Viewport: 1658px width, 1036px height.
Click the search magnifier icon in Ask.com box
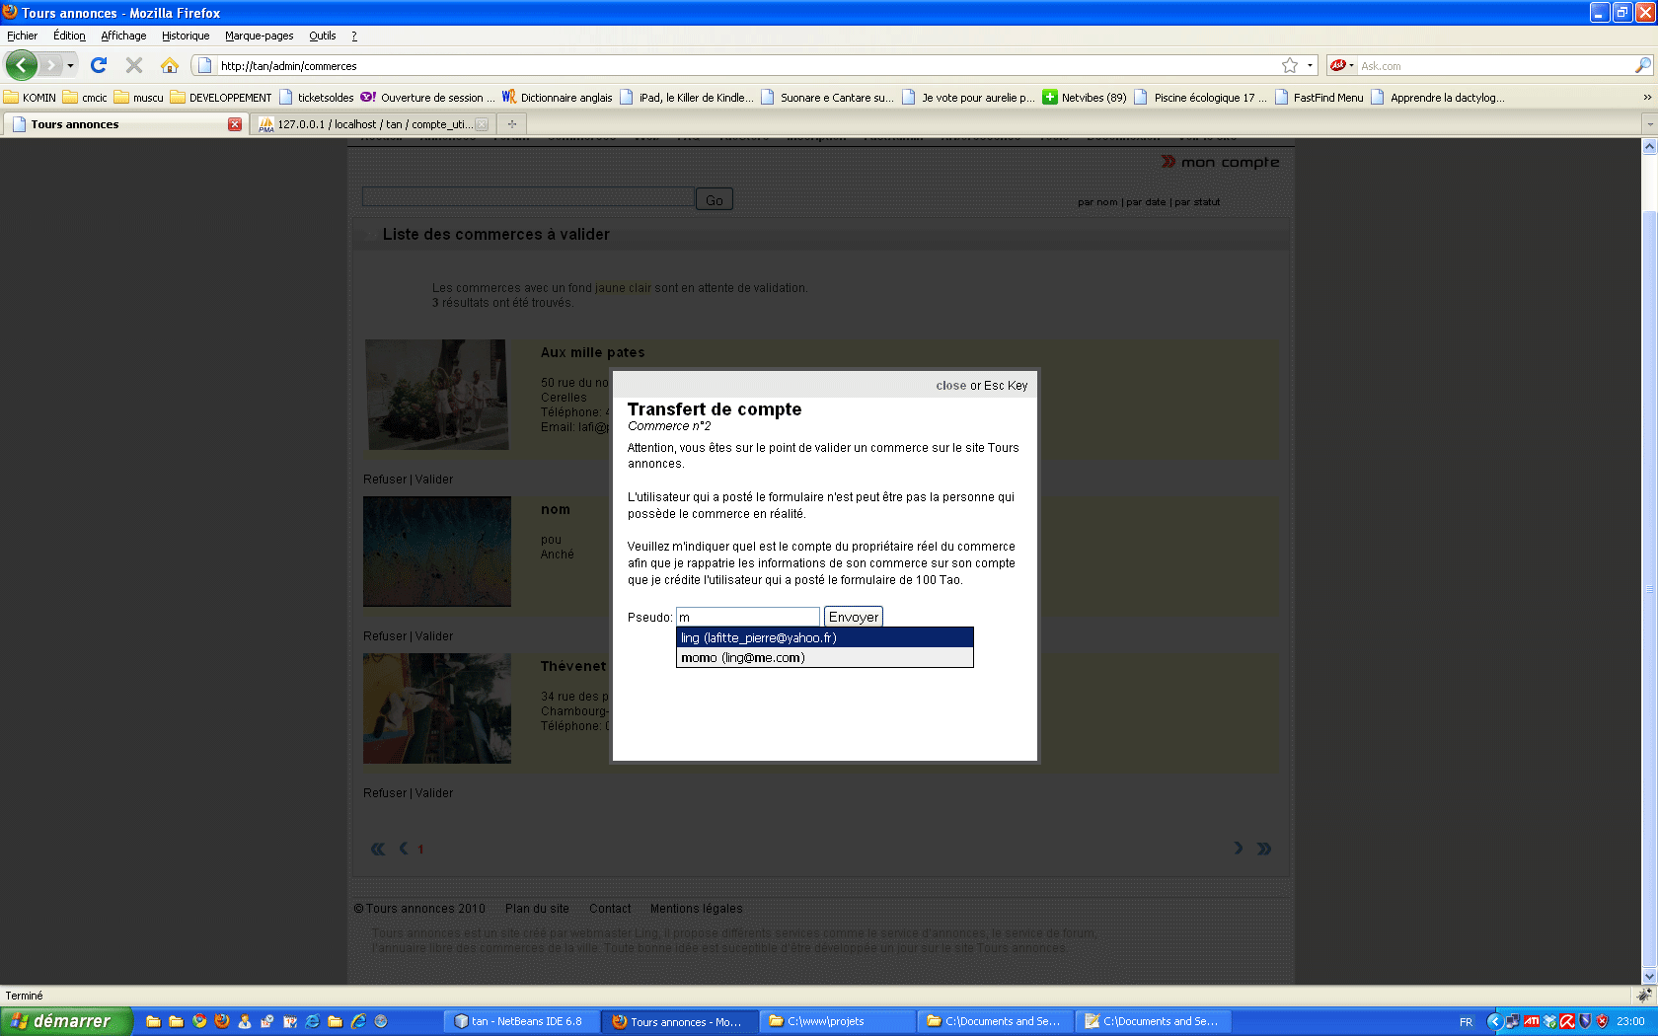click(x=1642, y=65)
